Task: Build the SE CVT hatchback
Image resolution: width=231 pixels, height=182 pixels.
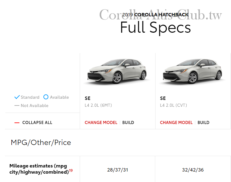Action: point(203,122)
